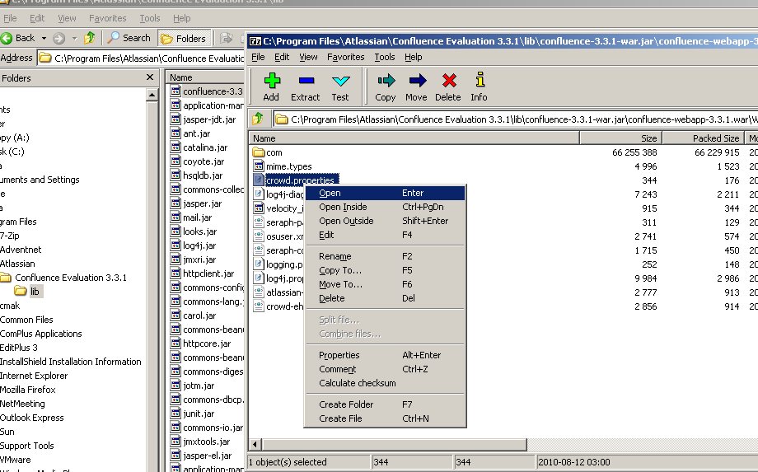The width and height of the screenshot is (758, 472).
Task: Click the Test icon in 7-Zip toolbar
Action: tap(340, 81)
